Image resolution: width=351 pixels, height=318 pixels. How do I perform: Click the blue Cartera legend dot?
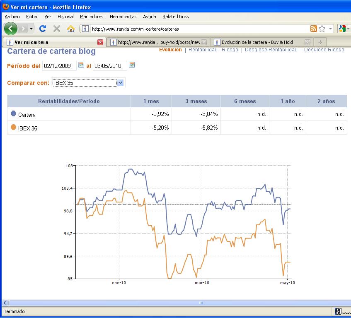13,113
